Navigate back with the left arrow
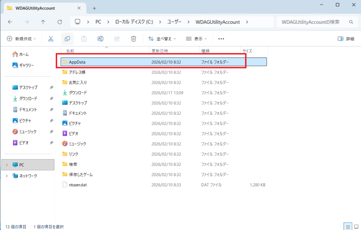 point(10,22)
